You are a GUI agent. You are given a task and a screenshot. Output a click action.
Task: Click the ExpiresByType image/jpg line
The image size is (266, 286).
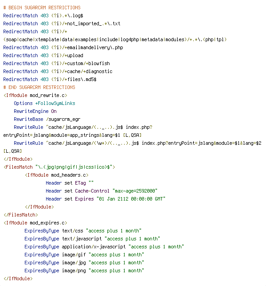[84, 263]
